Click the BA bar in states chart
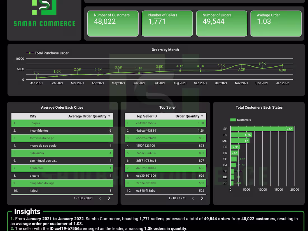This screenshot has width=308, height=231. [x=233, y=165]
